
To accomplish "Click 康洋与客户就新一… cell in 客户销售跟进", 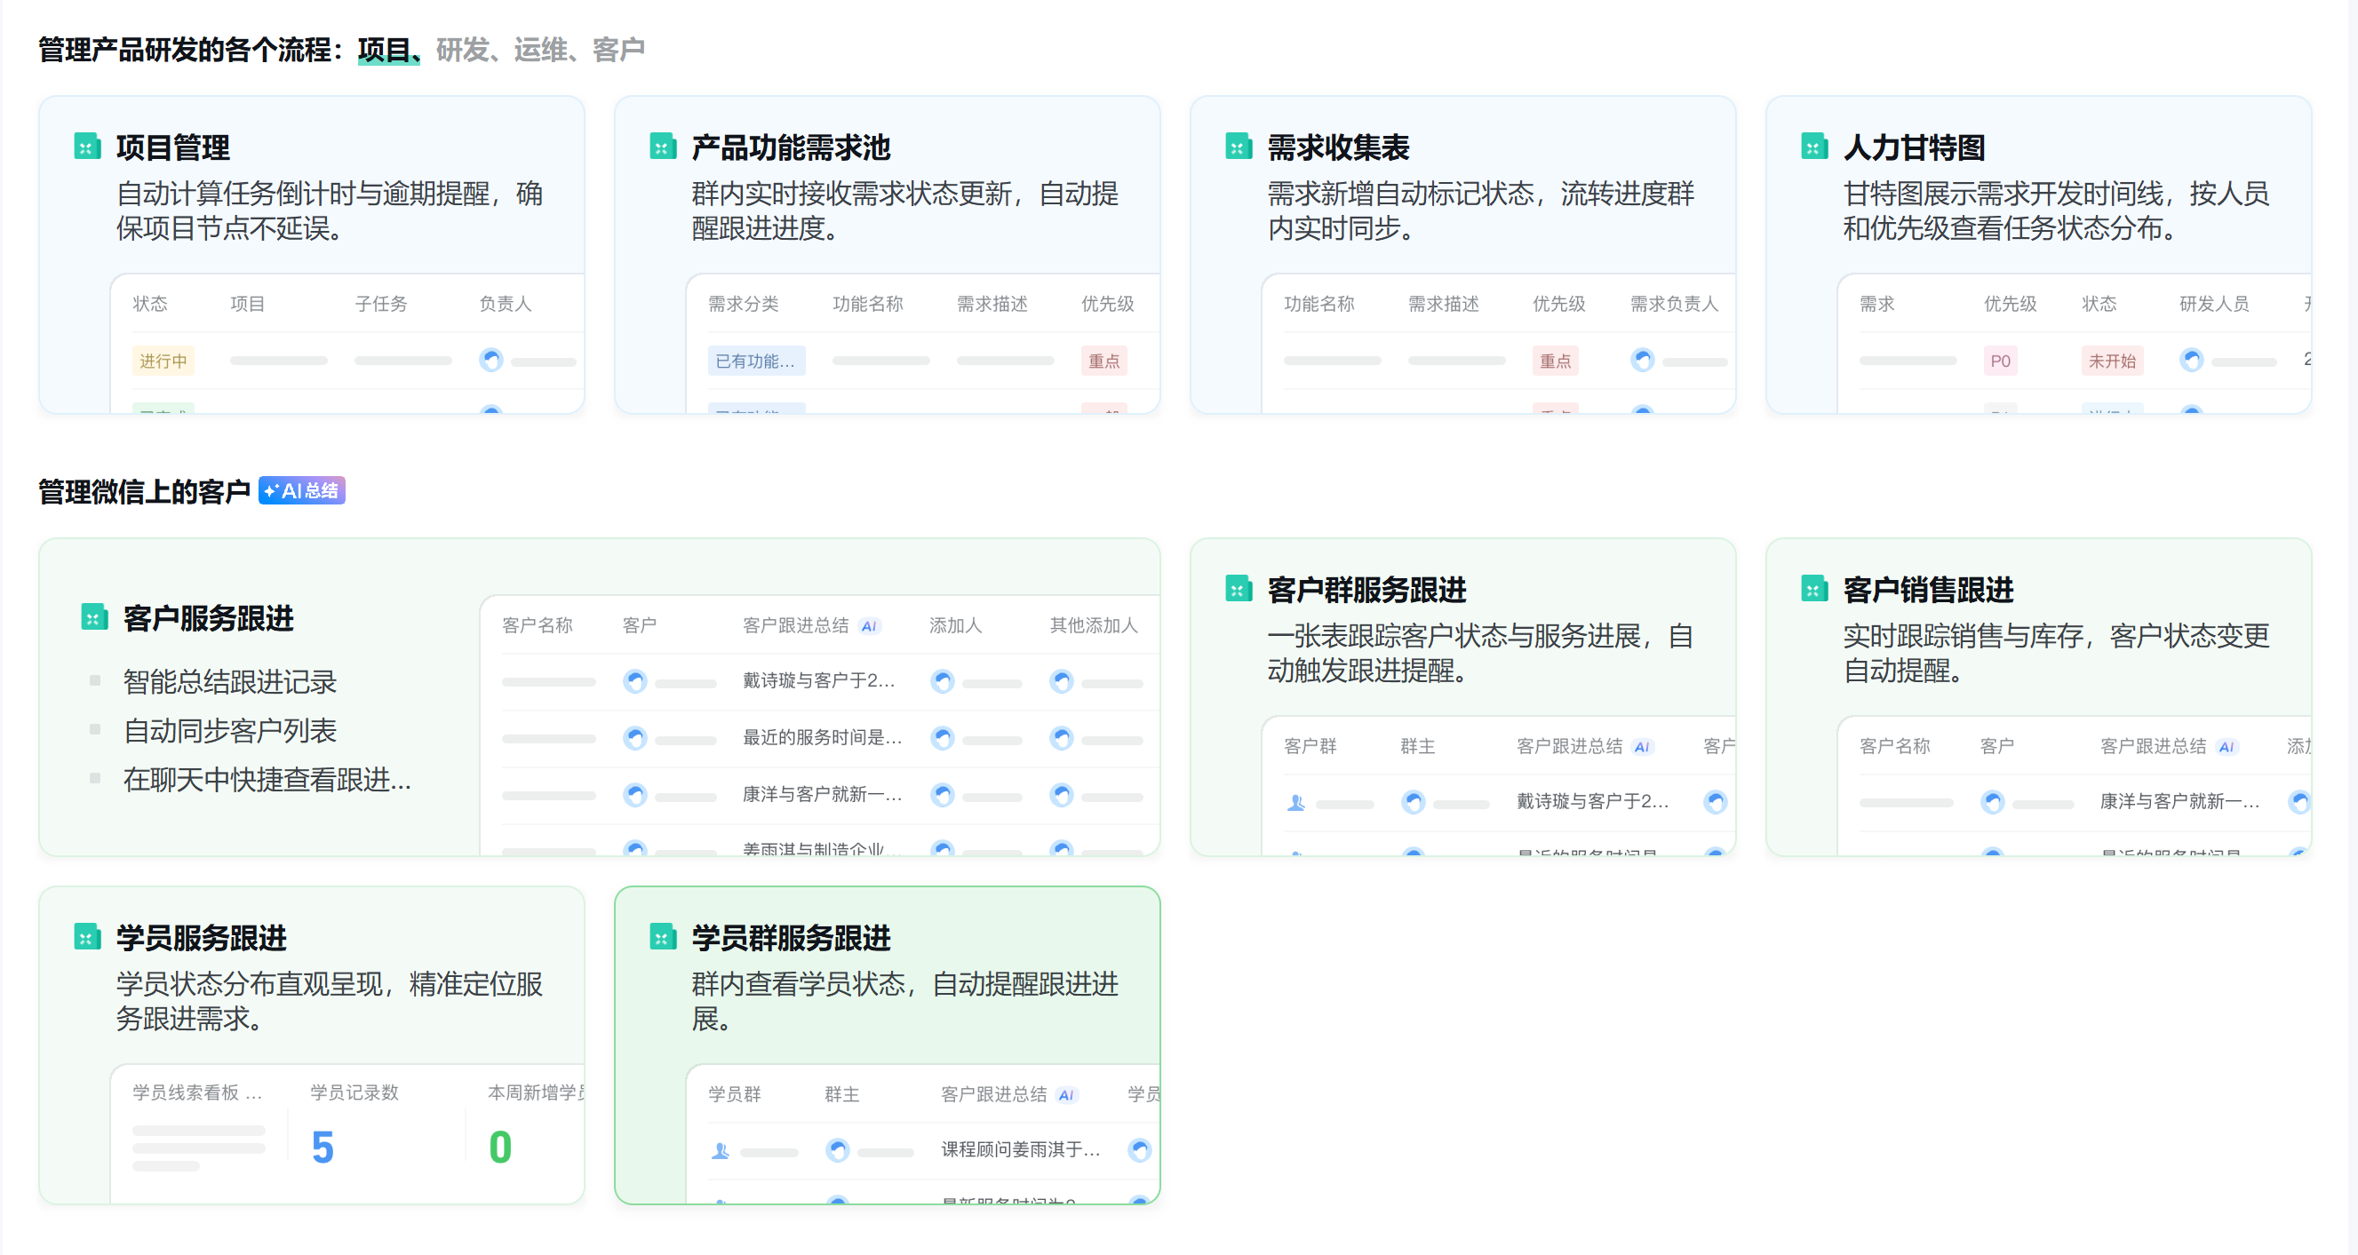I will tap(2179, 802).
